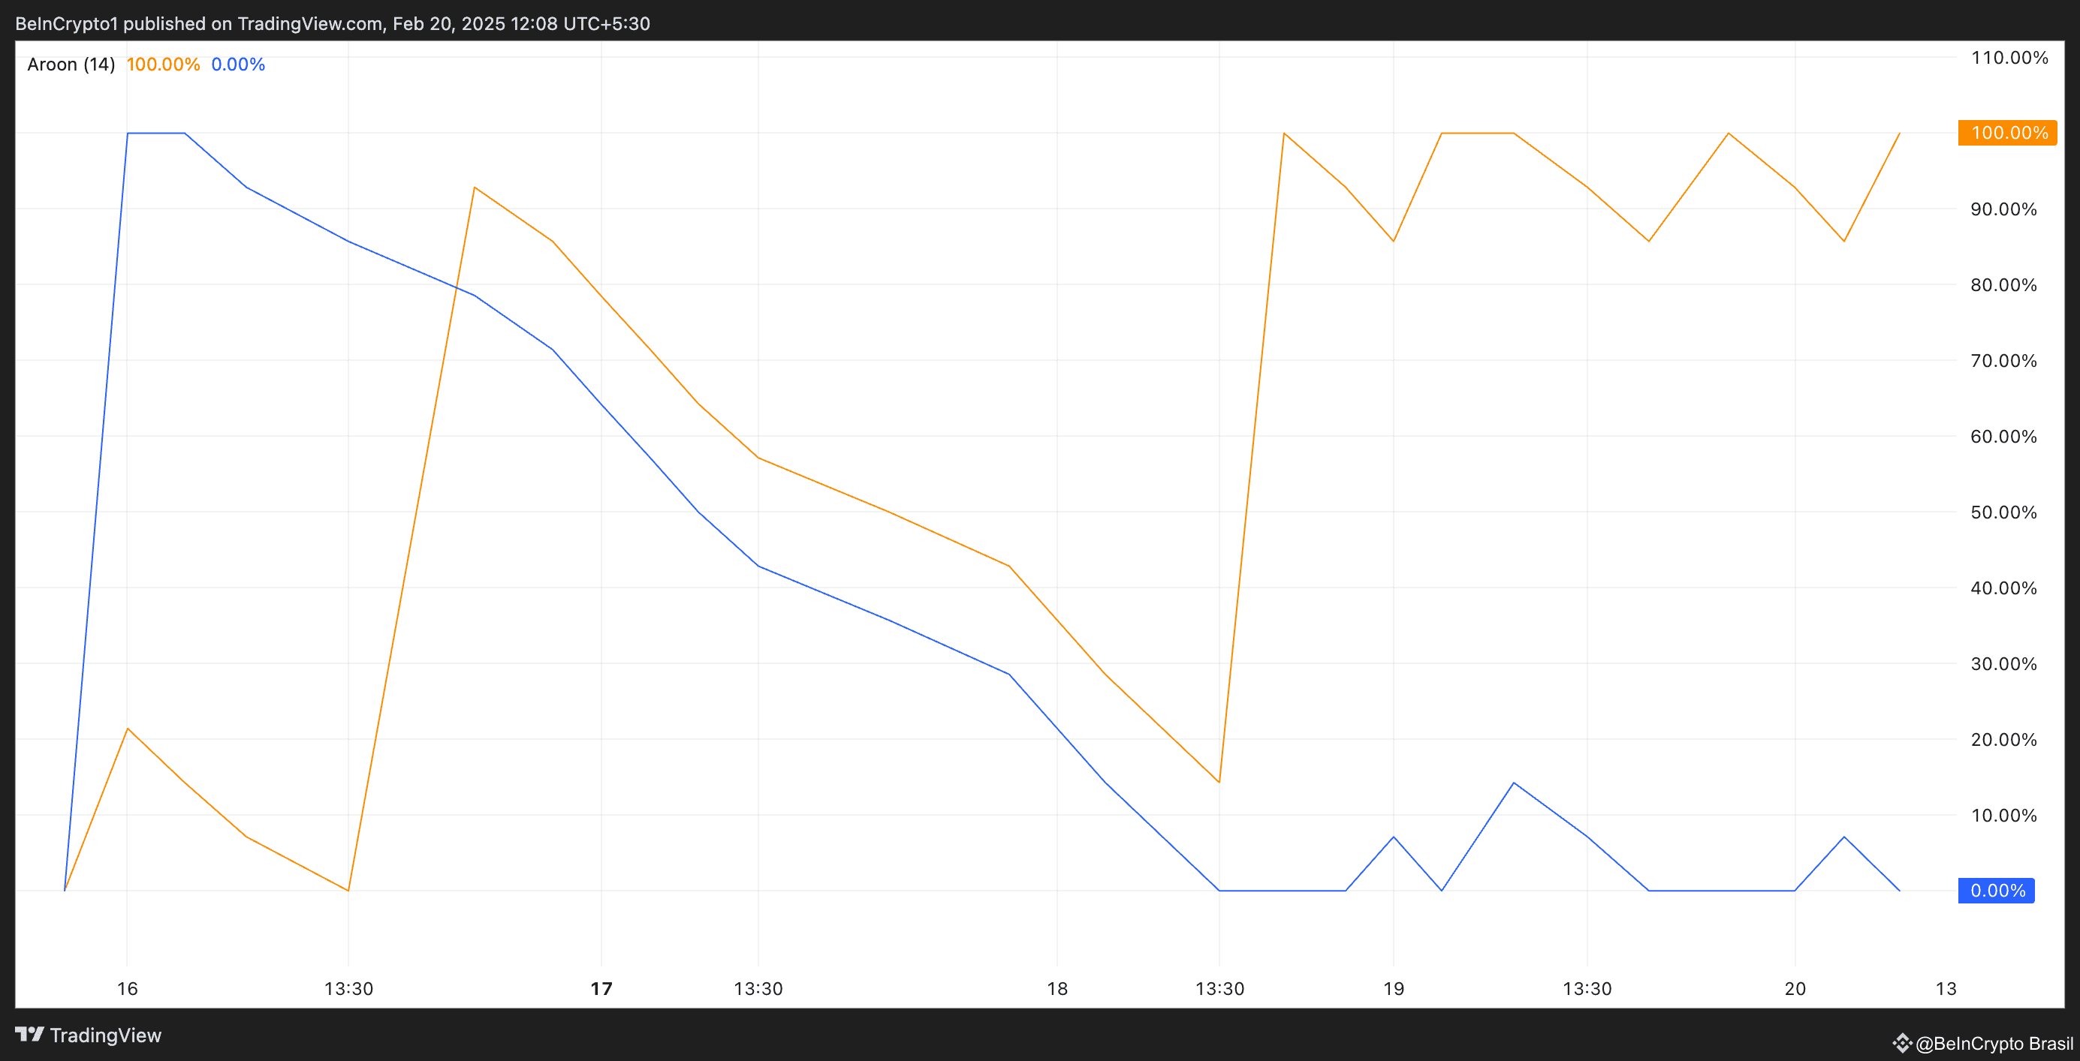
Task: Click the @BeInCrypto Brasil watermark text
Action: 1994,1043
